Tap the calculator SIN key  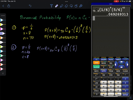[x=104, y=75]
